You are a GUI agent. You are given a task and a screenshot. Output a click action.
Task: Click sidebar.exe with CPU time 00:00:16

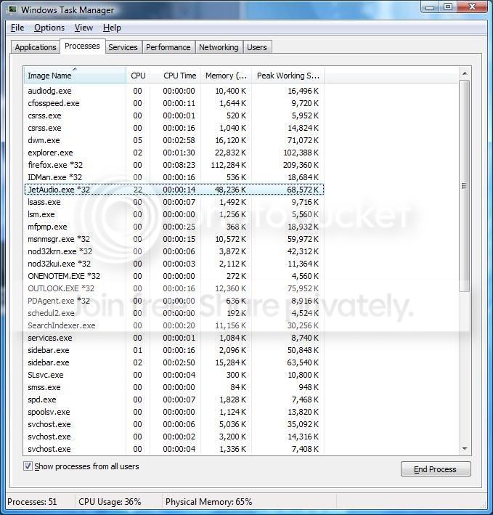(174, 350)
